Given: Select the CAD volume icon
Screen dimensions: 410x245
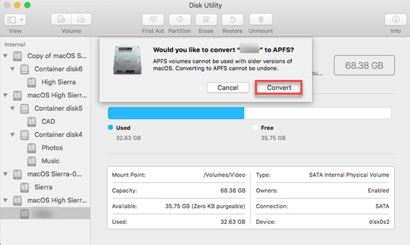Looking at the screenshot, I should pos(31,122).
